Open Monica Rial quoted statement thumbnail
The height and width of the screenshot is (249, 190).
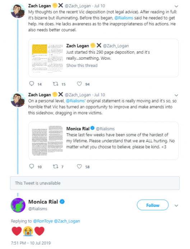tap(47, 140)
